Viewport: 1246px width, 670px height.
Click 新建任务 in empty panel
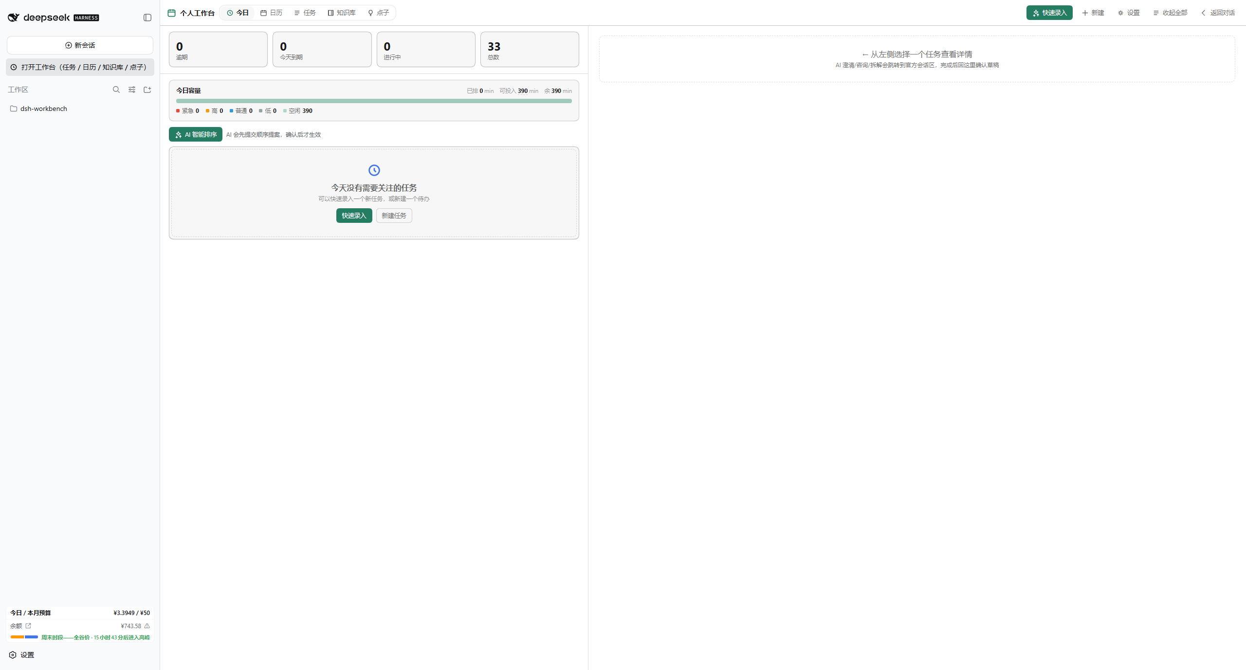394,216
